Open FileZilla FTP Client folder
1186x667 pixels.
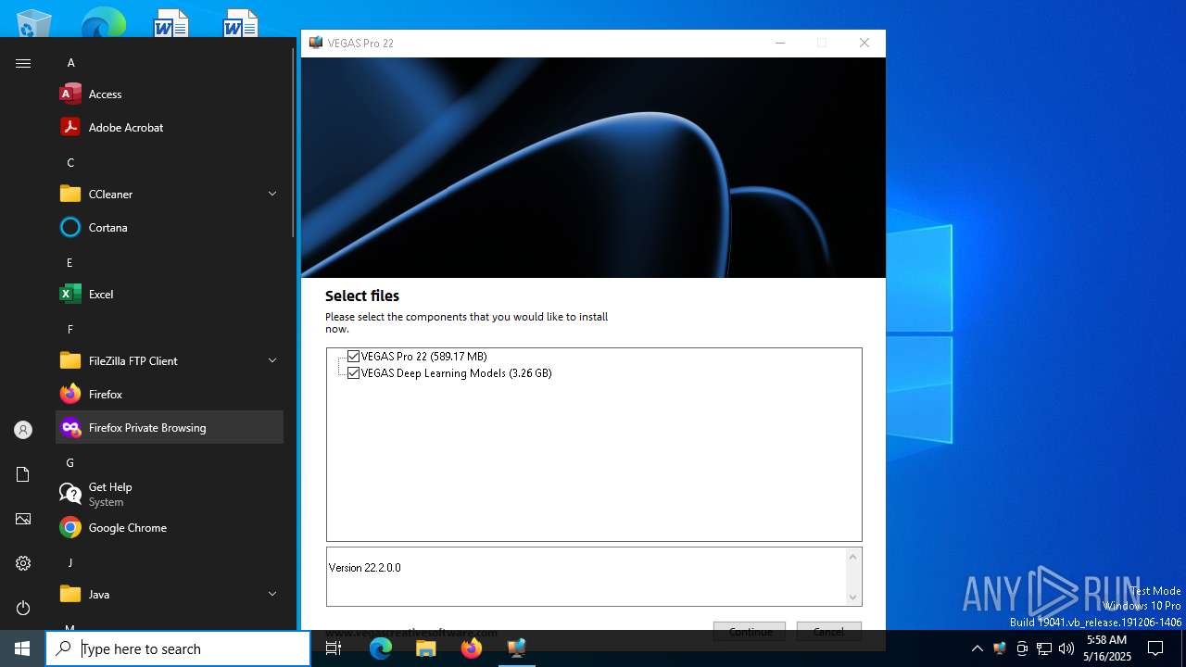[170, 361]
